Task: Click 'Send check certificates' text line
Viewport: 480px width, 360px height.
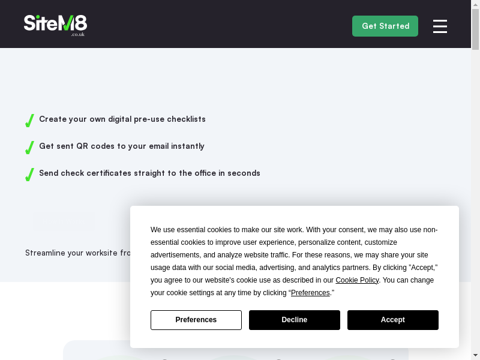Action: tap(149, 173)
